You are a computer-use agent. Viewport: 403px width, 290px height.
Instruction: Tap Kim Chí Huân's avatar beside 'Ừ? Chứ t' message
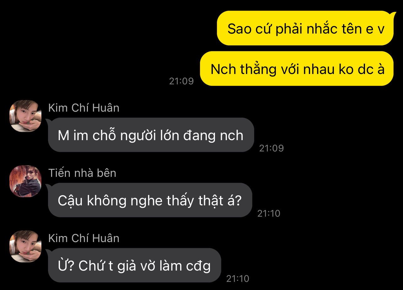pos(25,246)
